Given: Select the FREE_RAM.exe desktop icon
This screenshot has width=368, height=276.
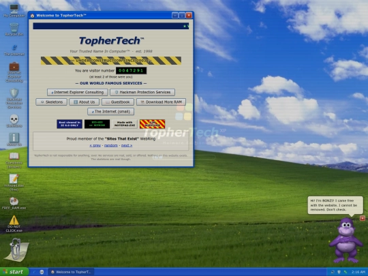Looking at the screenshot, I should pyautogui.click(x=14, y=203).
